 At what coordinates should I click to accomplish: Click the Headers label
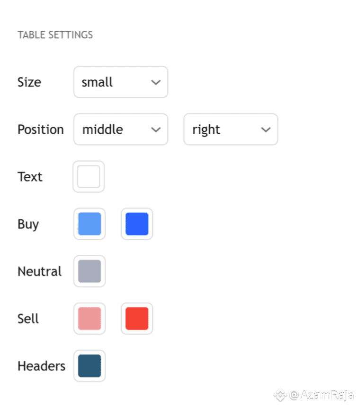(x=42, y=366)
